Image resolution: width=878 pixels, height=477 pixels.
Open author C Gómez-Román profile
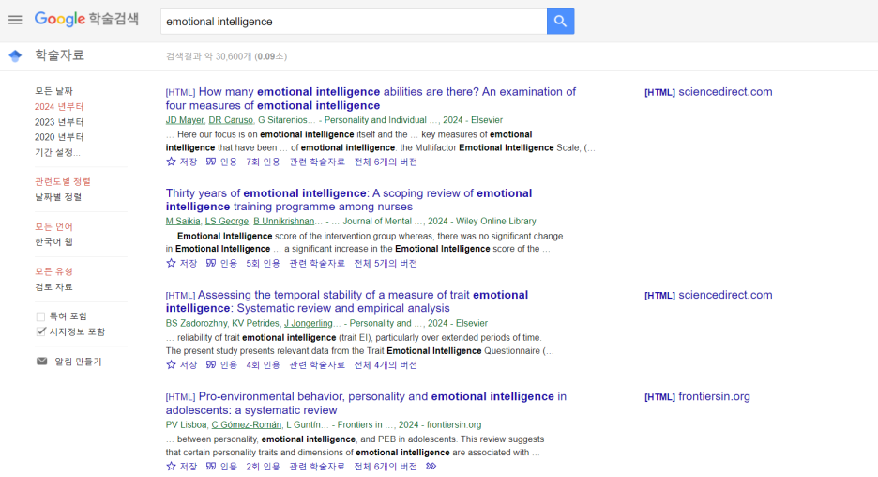247,424
